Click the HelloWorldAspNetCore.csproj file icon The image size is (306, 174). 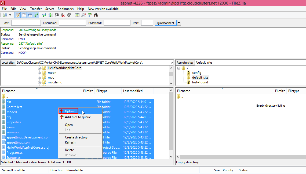click(x=4, y=147)
